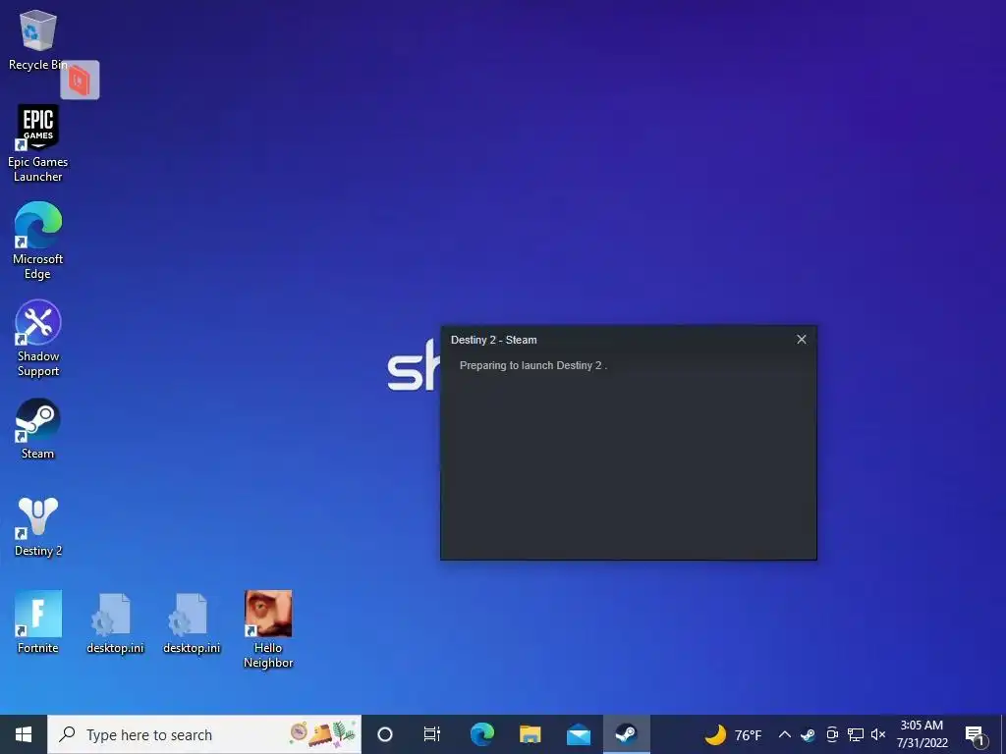Image resolution: width=1006 pixels, height=754 pixels.
Task: Open Microsoft Edge desktop shortcut
Action: 38,242
